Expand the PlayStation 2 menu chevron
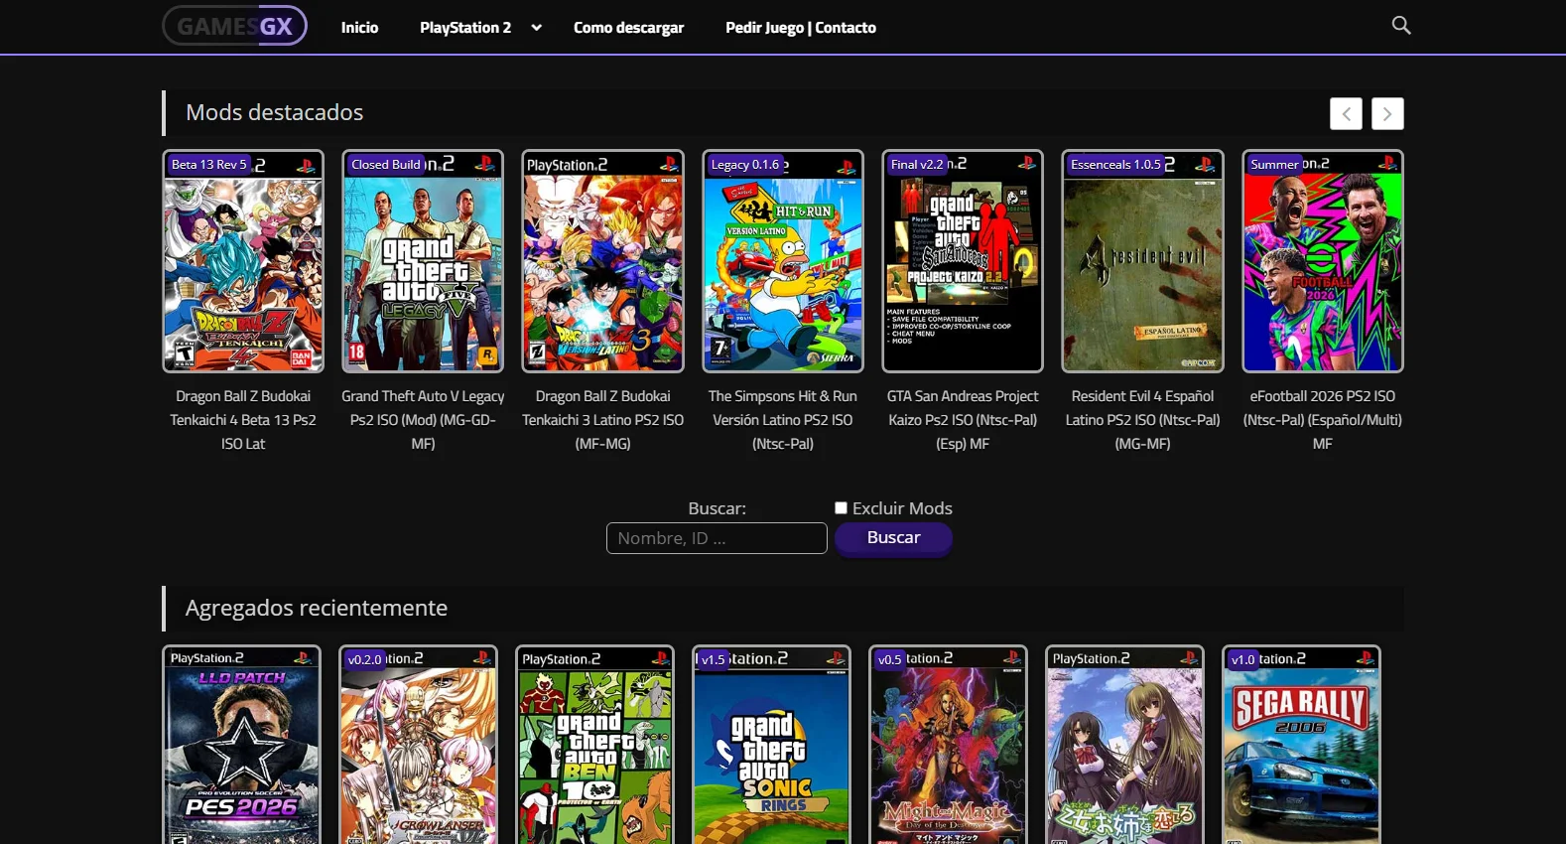The height and width of the screenshot is (844, 1566). (536, 28)
